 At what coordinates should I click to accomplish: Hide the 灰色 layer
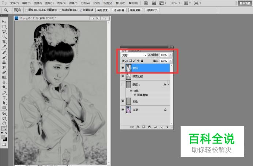point(123,101)
